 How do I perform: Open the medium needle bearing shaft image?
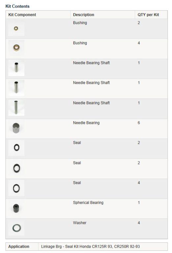coord(16,88)
